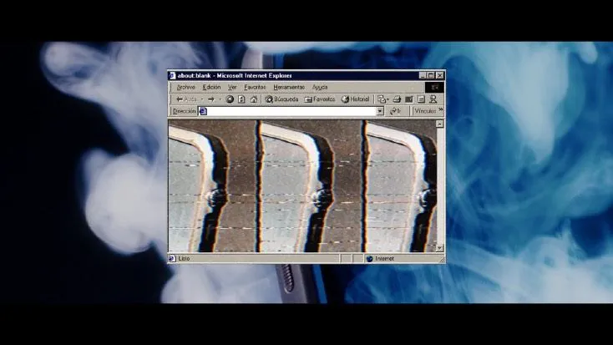Click the Vínculos links label
This screenshot has width=613, height=345.
click(x=425, y=111)
